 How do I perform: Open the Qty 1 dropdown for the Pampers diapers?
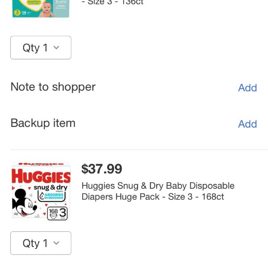pyautogui.click(x=41, y=47)
